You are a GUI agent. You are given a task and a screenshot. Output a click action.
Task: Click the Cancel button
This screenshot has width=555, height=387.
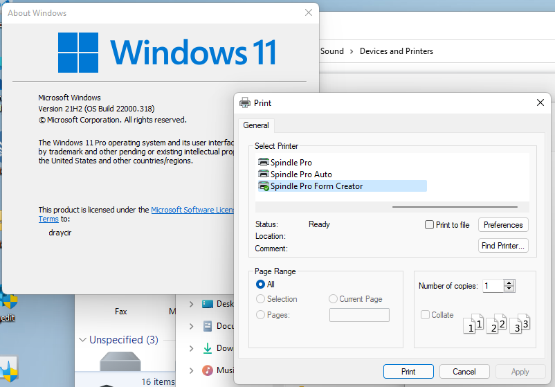tap(464, 371)
